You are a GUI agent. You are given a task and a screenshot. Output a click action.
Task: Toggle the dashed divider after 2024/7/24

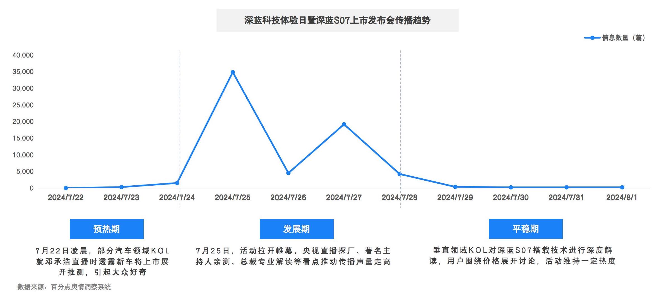[179, 125]
